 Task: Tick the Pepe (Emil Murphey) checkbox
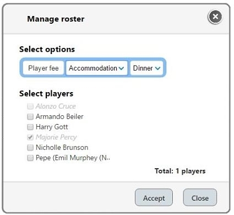(x=30, y=158)
